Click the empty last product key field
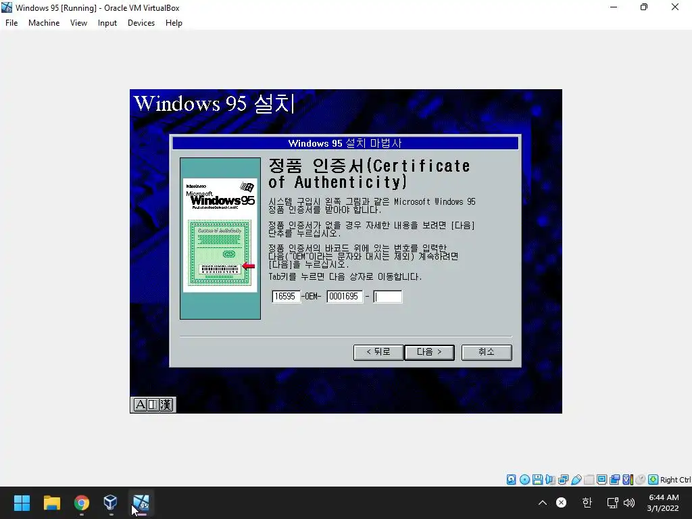 click(387, 297)
